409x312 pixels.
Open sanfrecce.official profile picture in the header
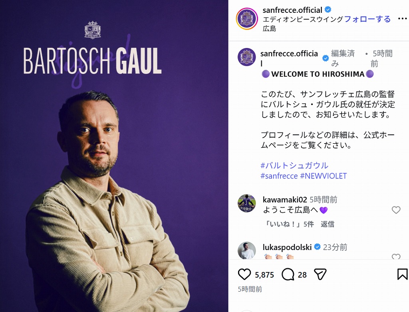click(247, 19)
